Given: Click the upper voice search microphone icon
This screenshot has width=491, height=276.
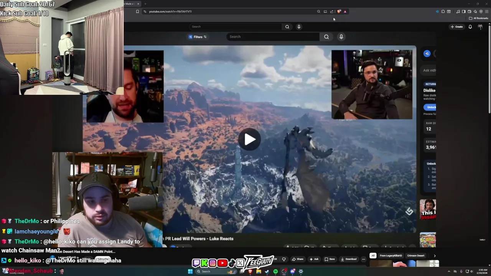Looking at the screenshot, I should tap(299, 26).
